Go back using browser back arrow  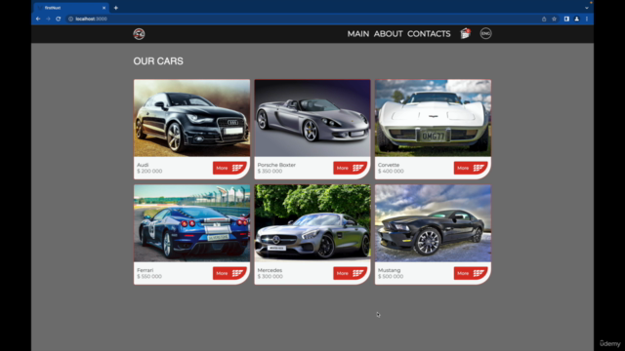pyautogui.click(x=38, y=19)
